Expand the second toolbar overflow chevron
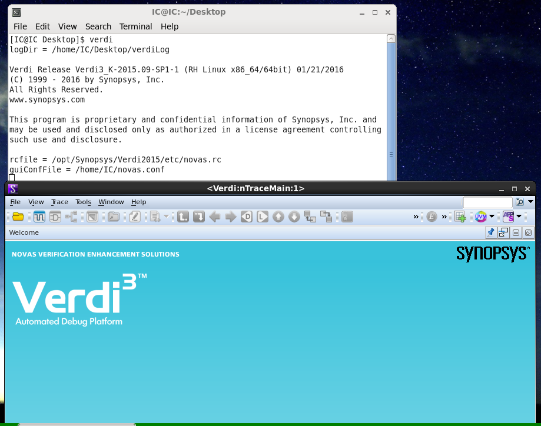This screenshot has width=541, height=426. click(x=444, y=217)
